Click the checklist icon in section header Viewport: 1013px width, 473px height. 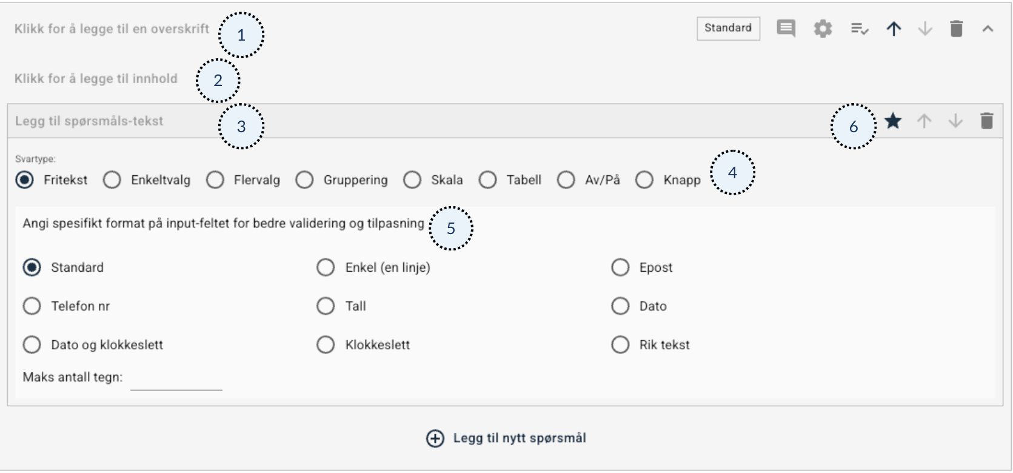pyautogui.click(x=859, y=29)
